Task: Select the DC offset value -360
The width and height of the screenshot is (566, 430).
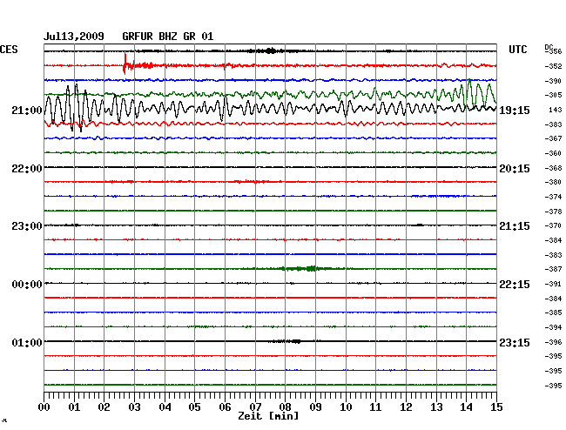Action: [553, 153]
